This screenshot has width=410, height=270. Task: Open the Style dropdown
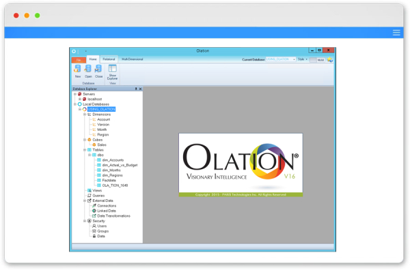303,59
